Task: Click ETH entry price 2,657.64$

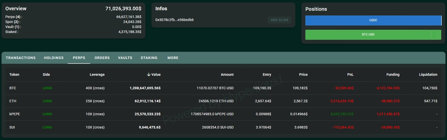Action: (x=263, y=101)
